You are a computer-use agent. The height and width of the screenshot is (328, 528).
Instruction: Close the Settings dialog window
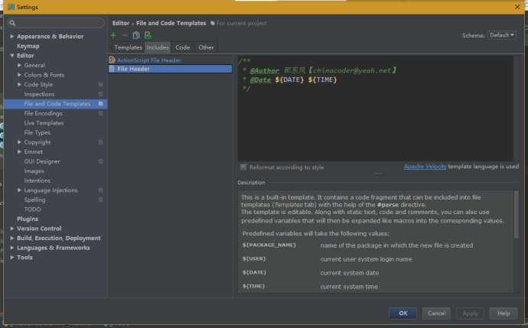point(517,7)
